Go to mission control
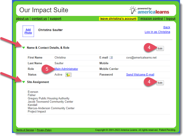The width and height of the screenshot is (185, 138). tap(151, 19)
